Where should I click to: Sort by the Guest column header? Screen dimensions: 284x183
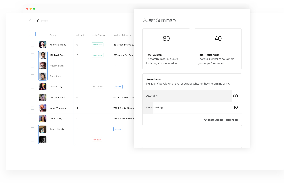point(53,35)
